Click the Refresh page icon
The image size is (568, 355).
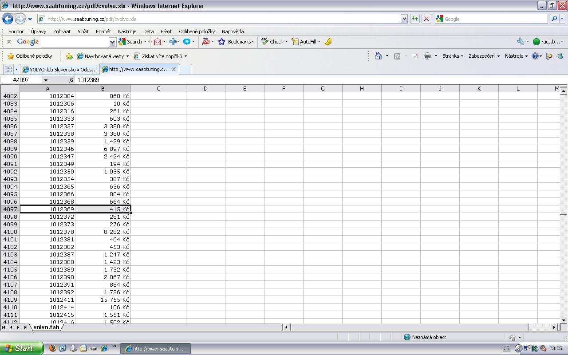(x=414, y=19)
